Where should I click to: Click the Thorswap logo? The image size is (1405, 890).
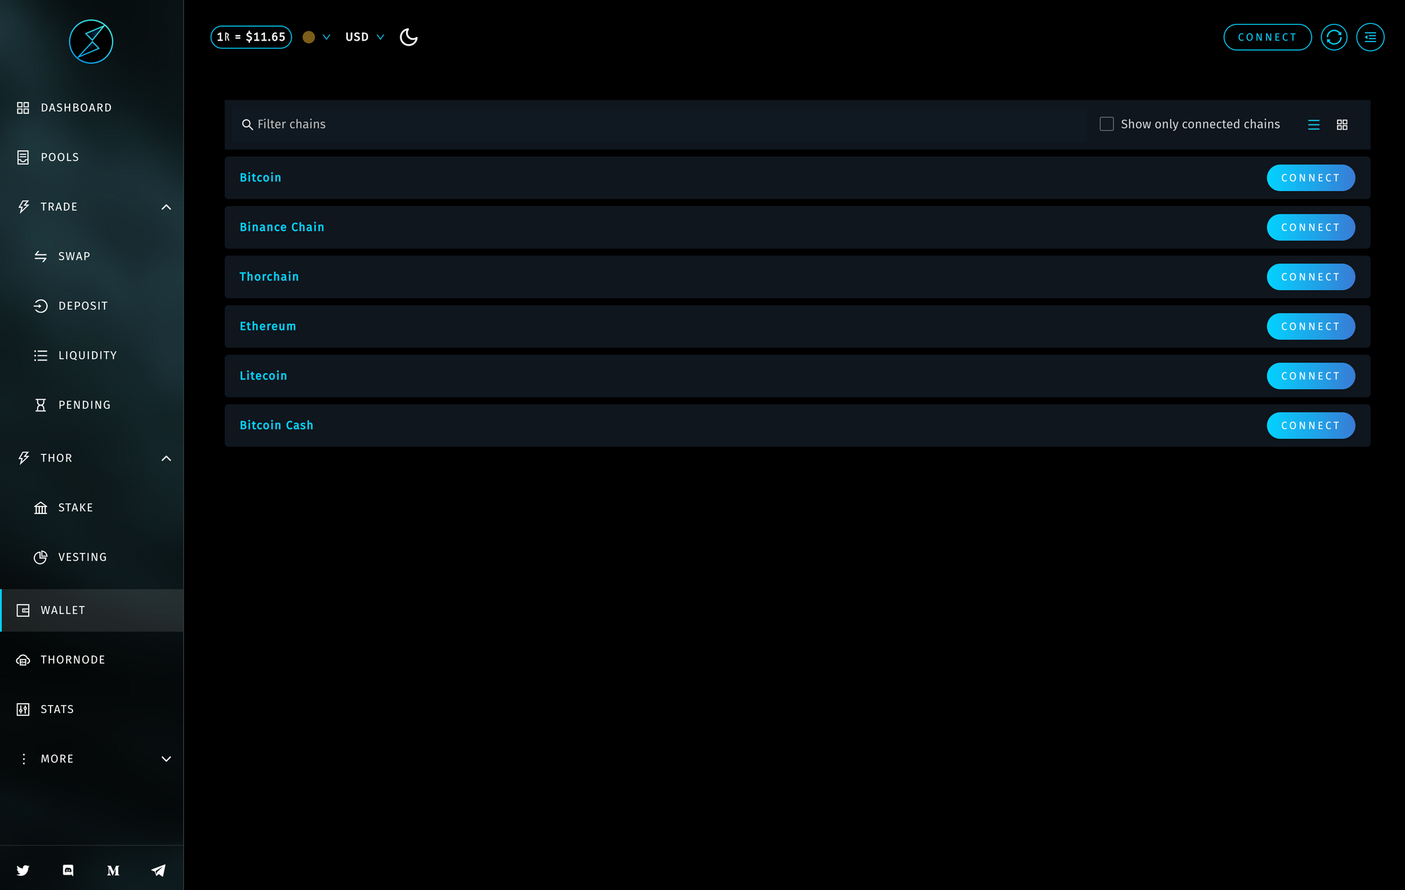pyautogui.click(x=91, y=41)
